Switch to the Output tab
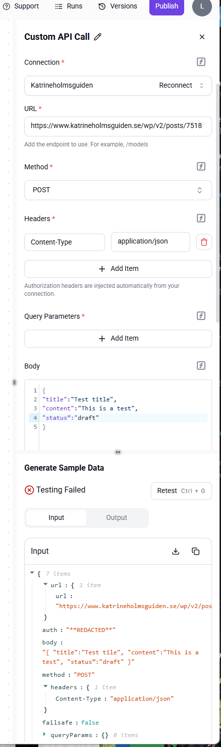Viewport: 221px width, 747px height. [x=116, y=517]
